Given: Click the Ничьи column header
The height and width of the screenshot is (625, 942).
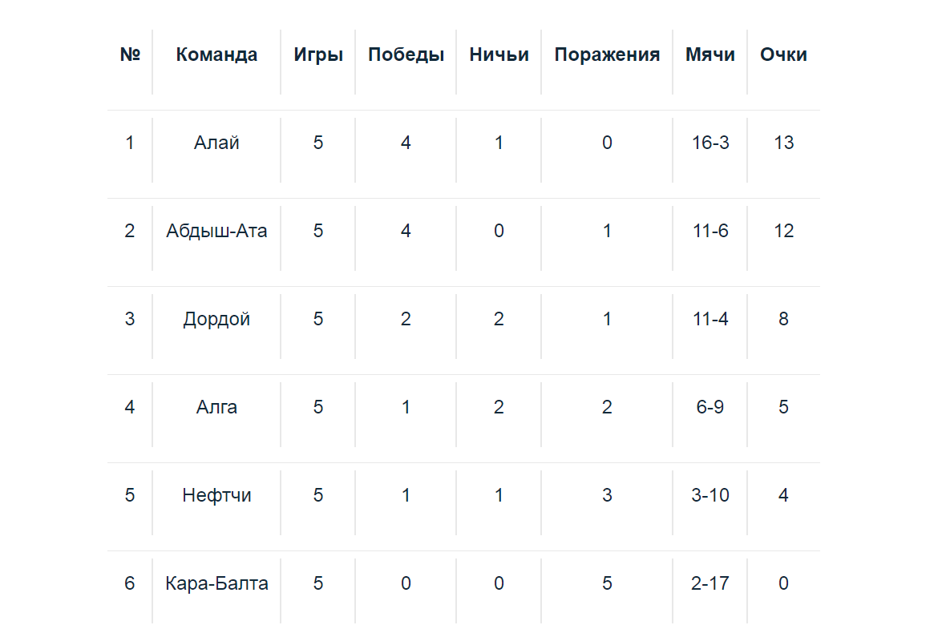Looking at the screenshot, I should (499, 54).
